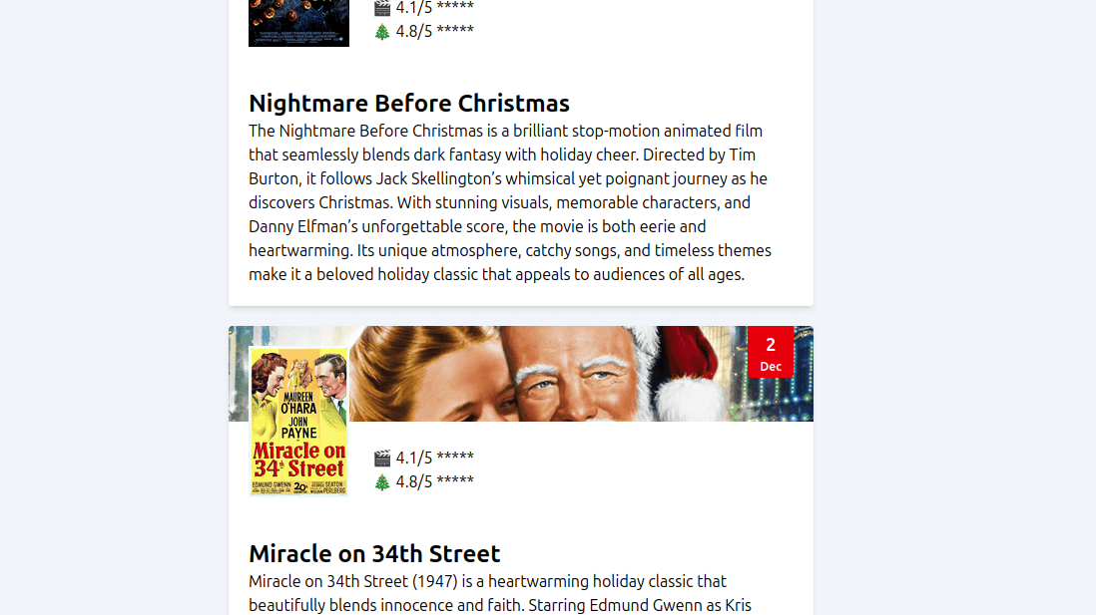
Task: Select the stars next to Miracle's 4.8/5 rating
Action: click(455, 481)
